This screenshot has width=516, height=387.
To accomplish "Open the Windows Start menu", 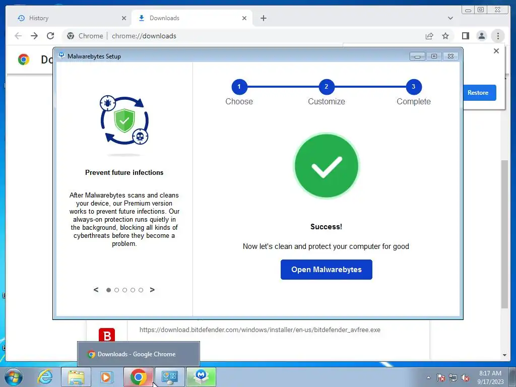I will click(x=14, y=377).
